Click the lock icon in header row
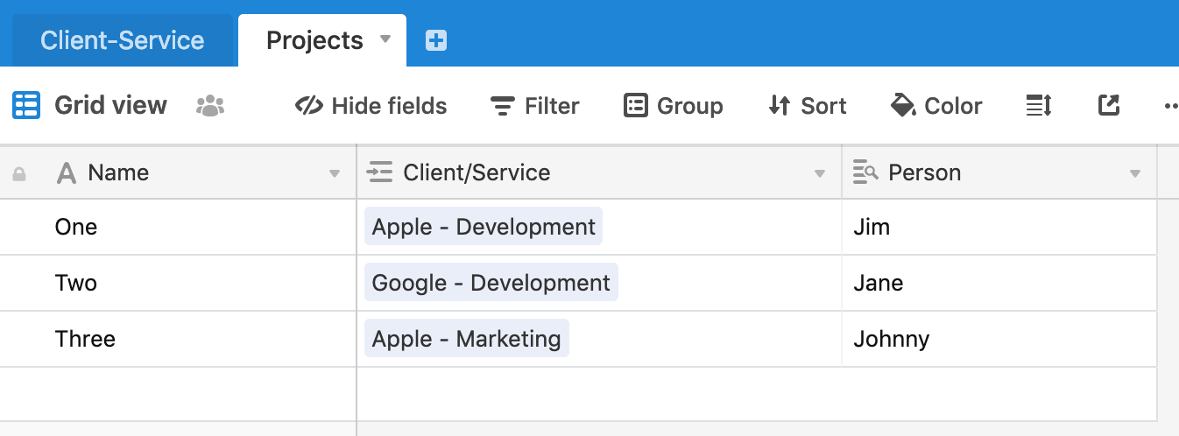This screenshot has width=1179, height=436. coord(19,174)
